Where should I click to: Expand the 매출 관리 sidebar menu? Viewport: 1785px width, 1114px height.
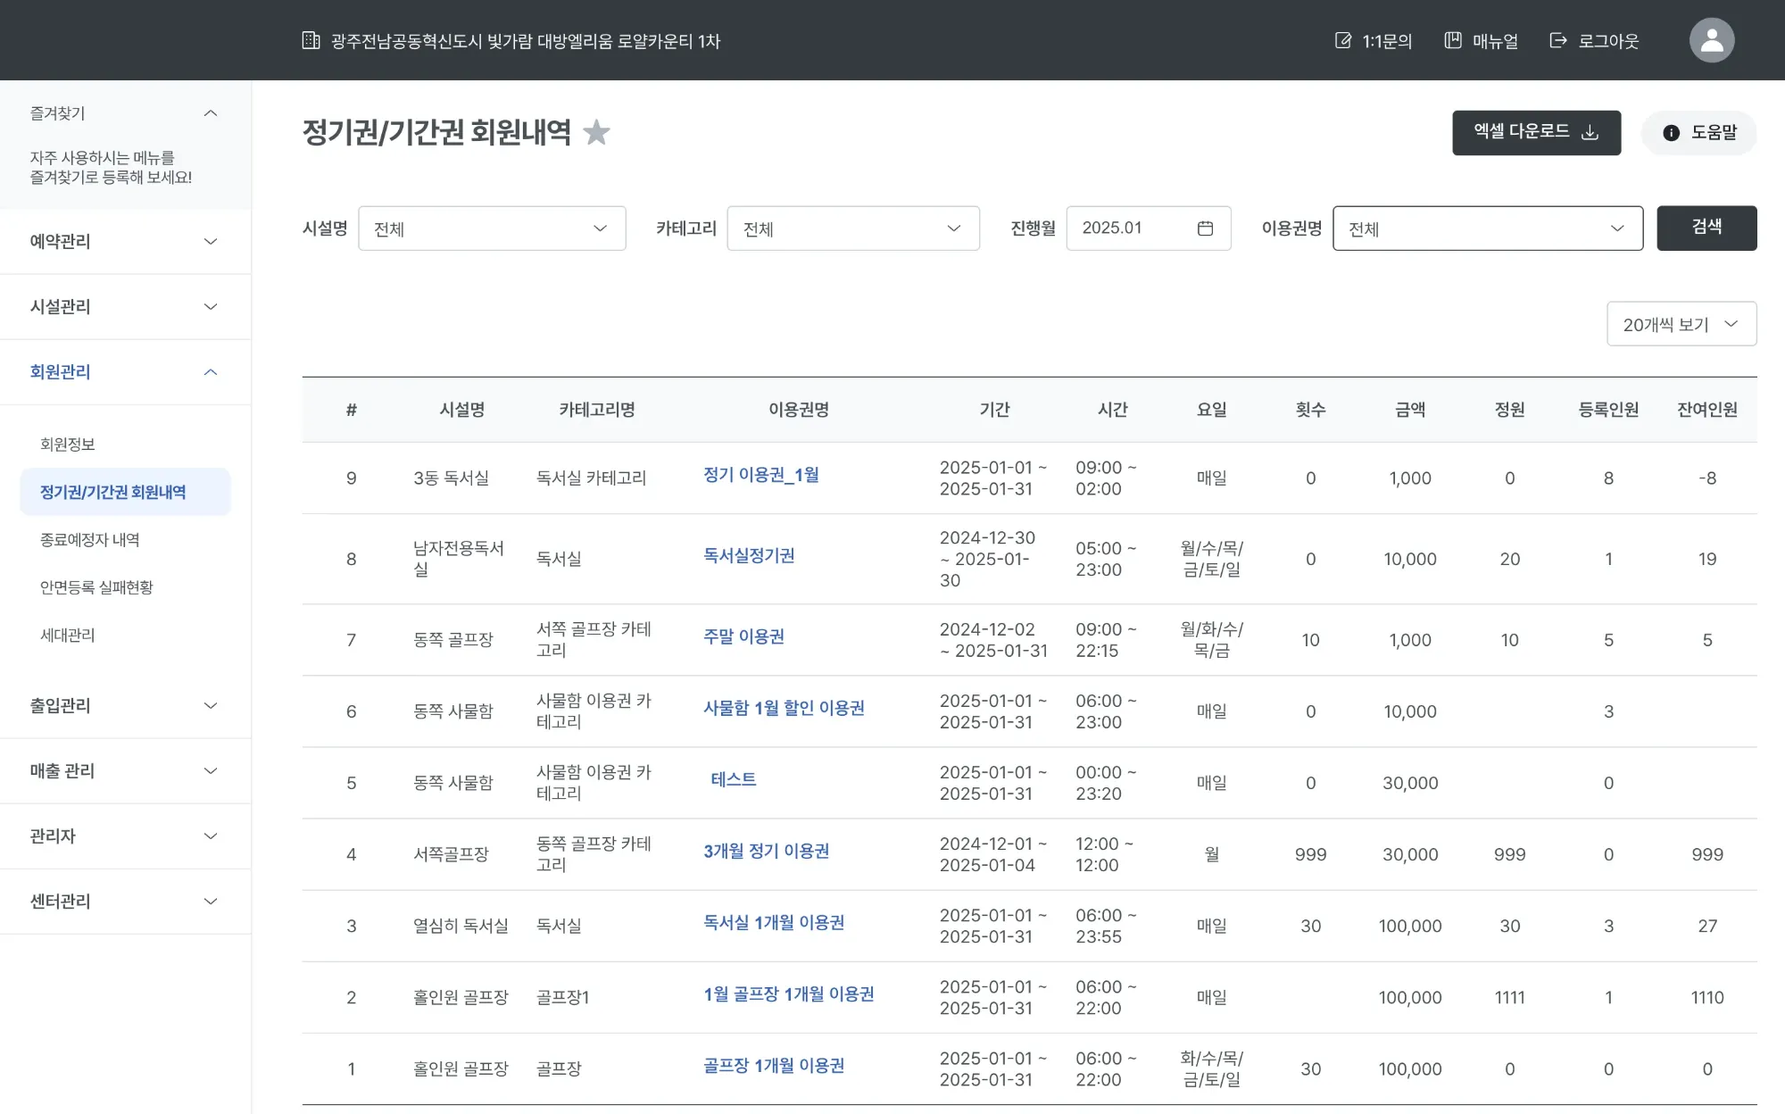tap(125, 770)
